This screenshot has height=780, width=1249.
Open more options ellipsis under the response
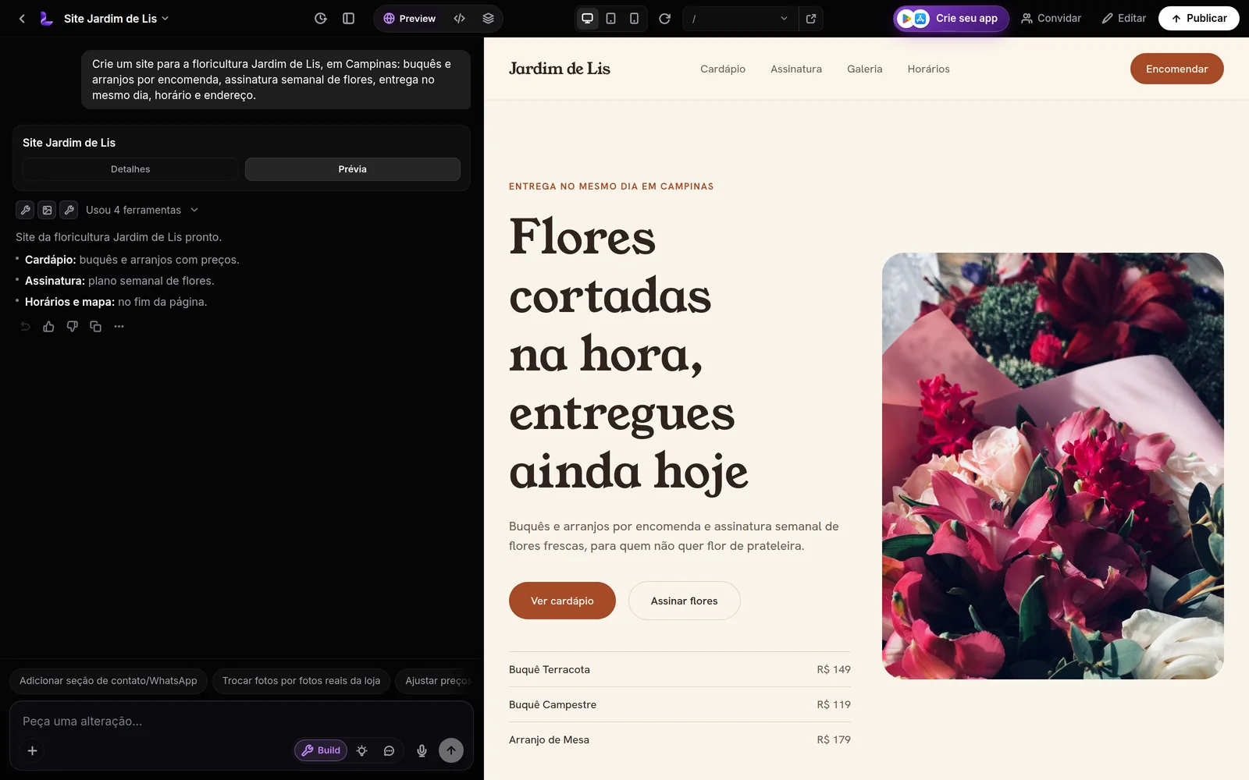(119, 326)
